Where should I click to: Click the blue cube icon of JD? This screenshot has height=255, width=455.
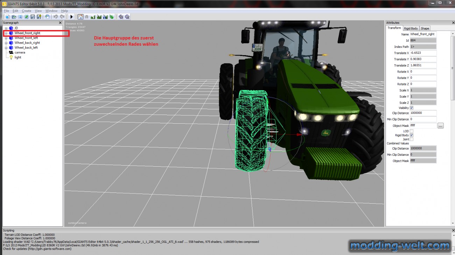click(x=11, y=28)
